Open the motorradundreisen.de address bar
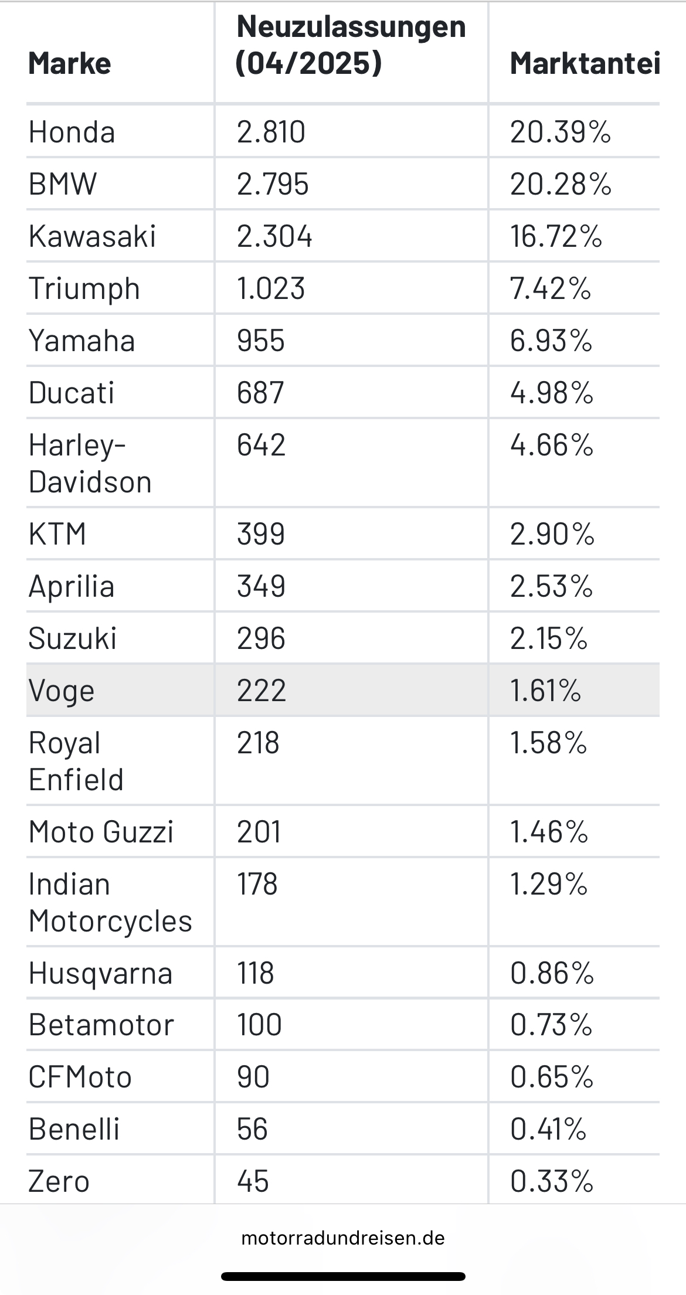 343,1238
